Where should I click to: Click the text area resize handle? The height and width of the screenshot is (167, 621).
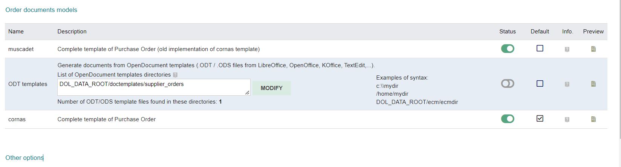(247, 92)
